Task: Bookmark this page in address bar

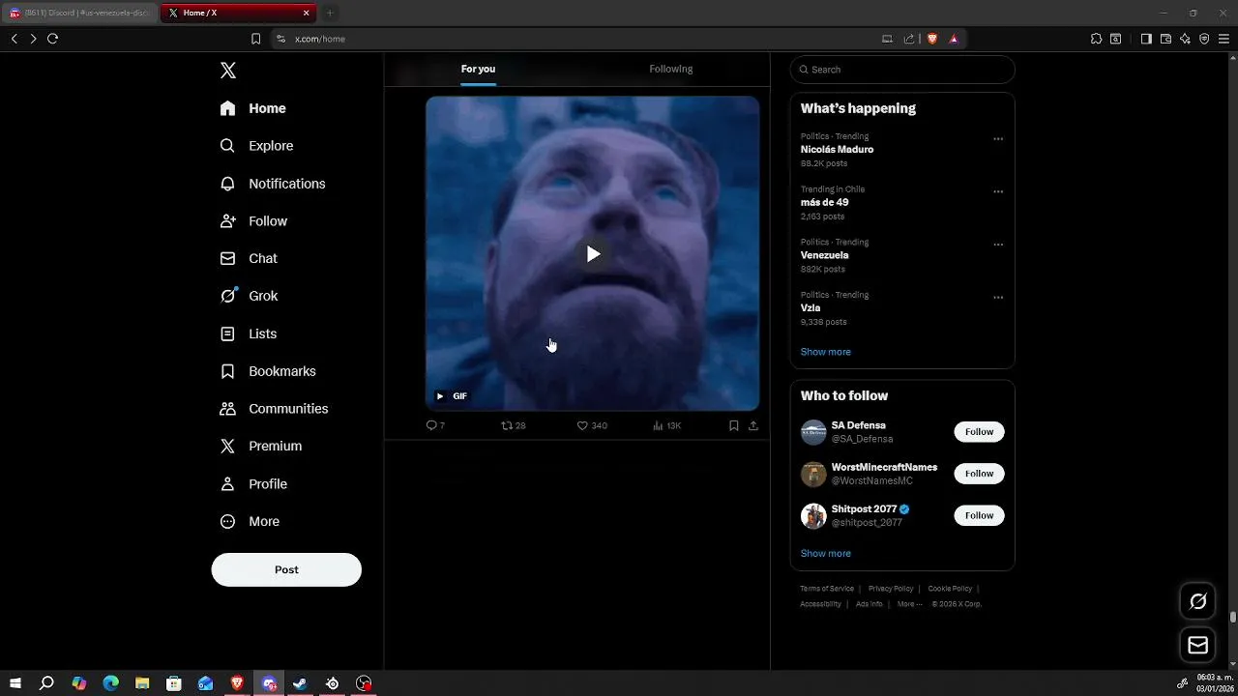Action: coord(255,39)
